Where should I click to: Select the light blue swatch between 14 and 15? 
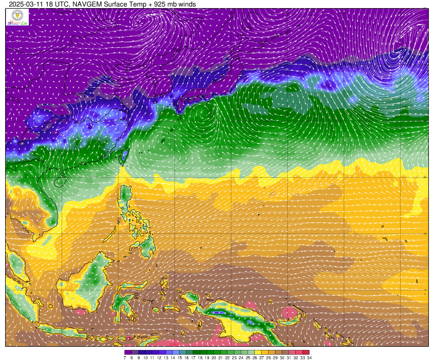(x=176, y=352)
